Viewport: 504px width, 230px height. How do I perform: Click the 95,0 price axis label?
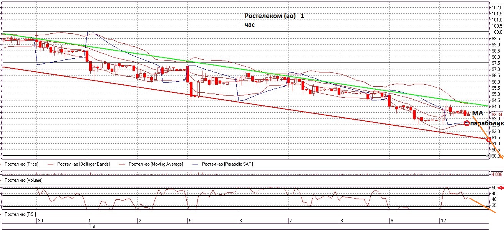tap(496, 94)
